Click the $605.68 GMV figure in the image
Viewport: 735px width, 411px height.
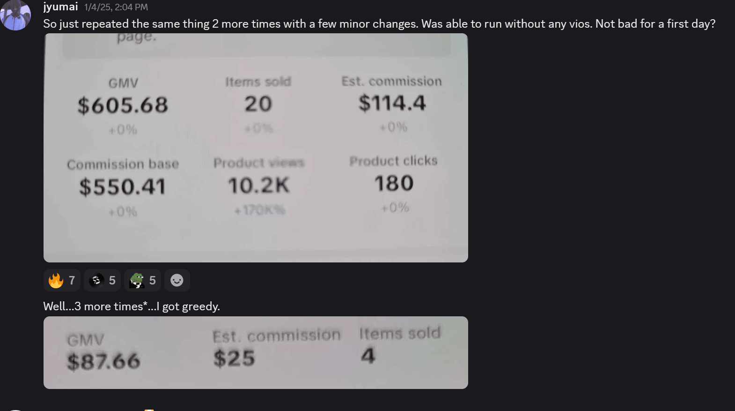123,105
